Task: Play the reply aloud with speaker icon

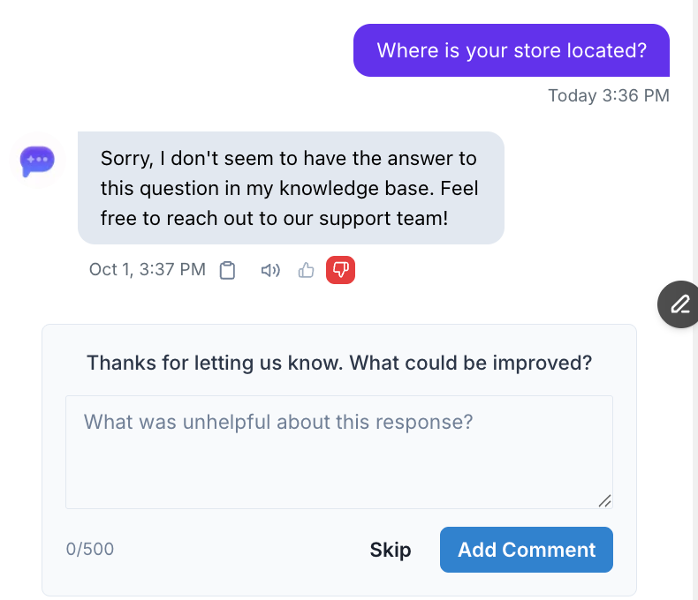Action: click(270, 270)
